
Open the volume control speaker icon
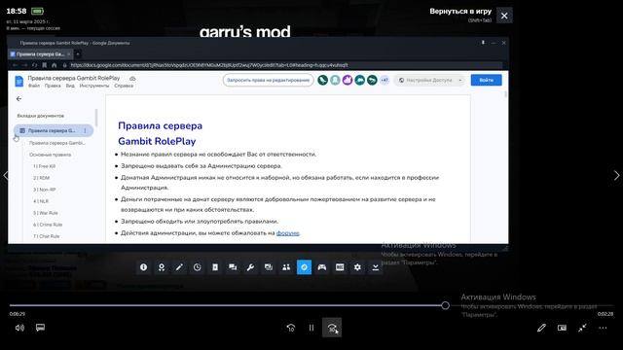pyautogui.click(x=19, y=328)
